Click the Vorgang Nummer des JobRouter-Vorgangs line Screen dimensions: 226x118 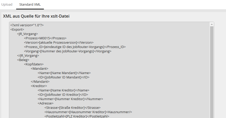coord(68,51)
